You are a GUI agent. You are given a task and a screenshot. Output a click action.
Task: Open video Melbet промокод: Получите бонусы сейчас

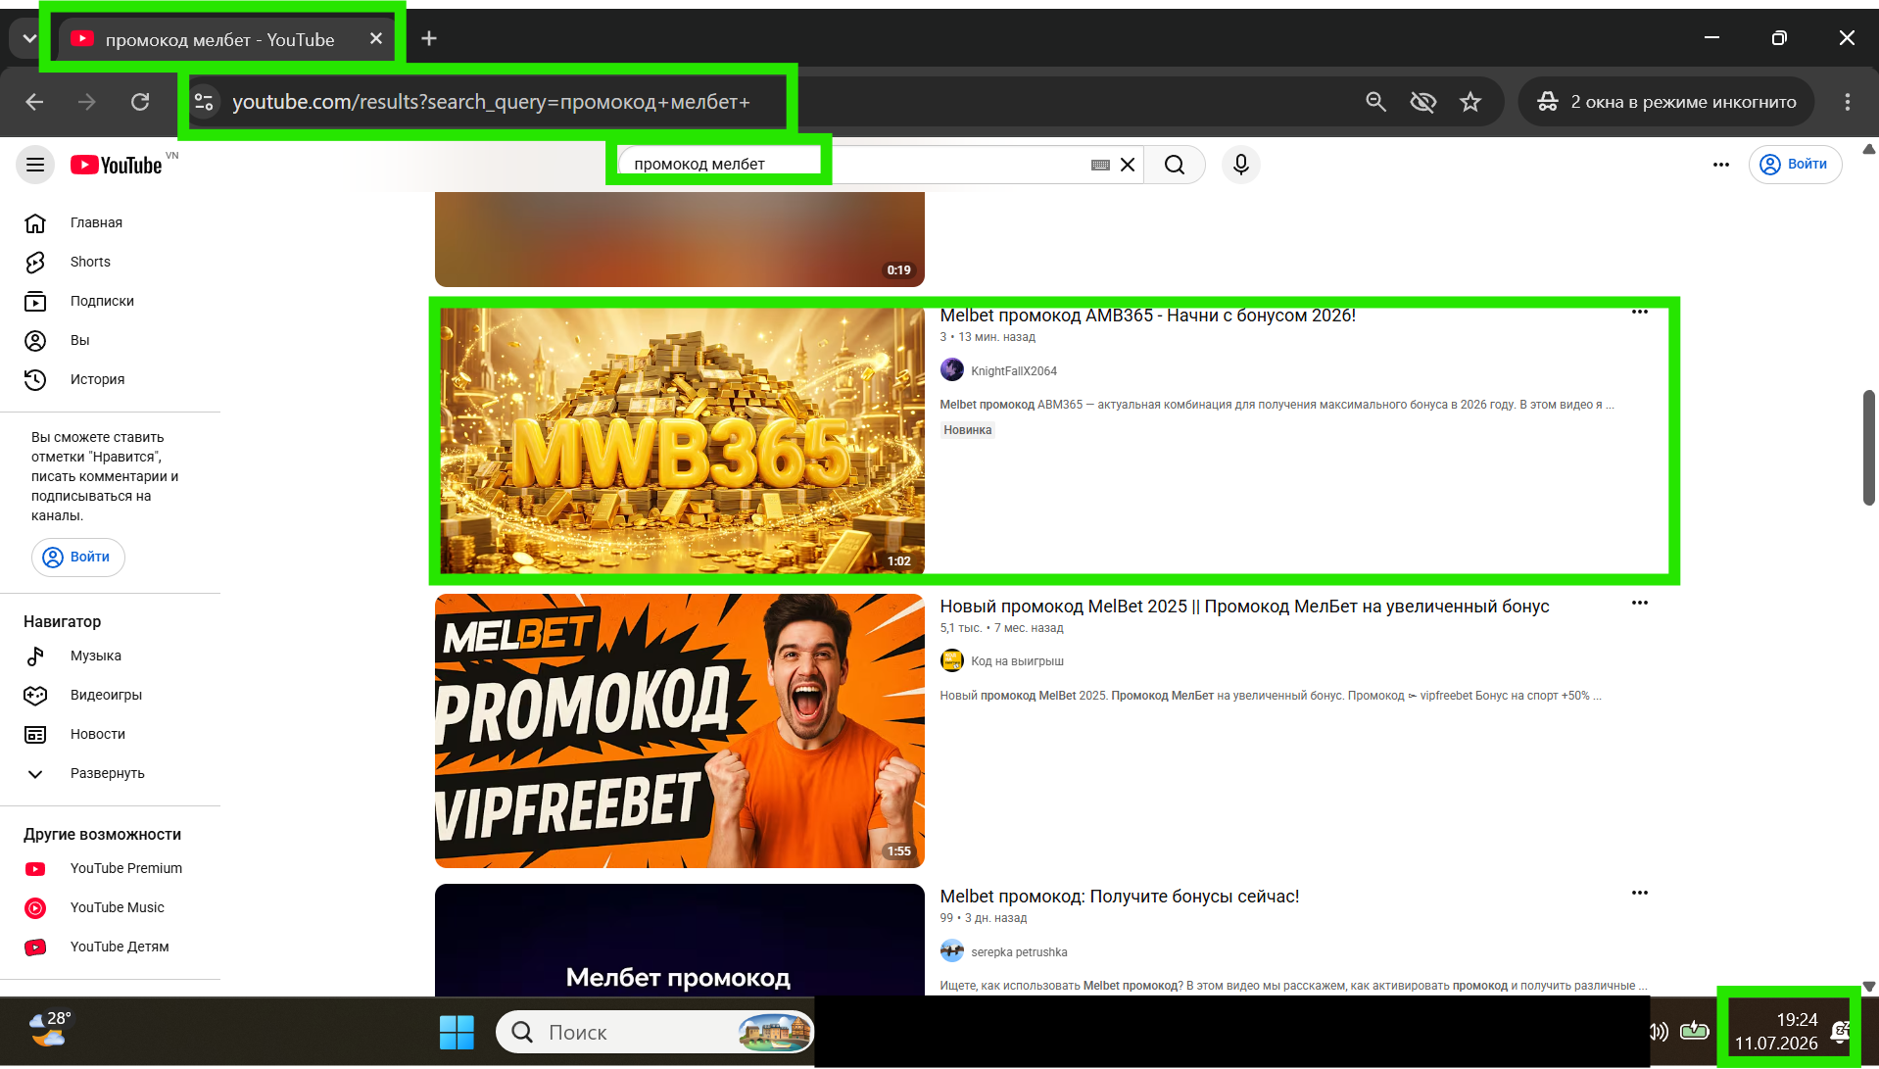[x=1119, y=897]
